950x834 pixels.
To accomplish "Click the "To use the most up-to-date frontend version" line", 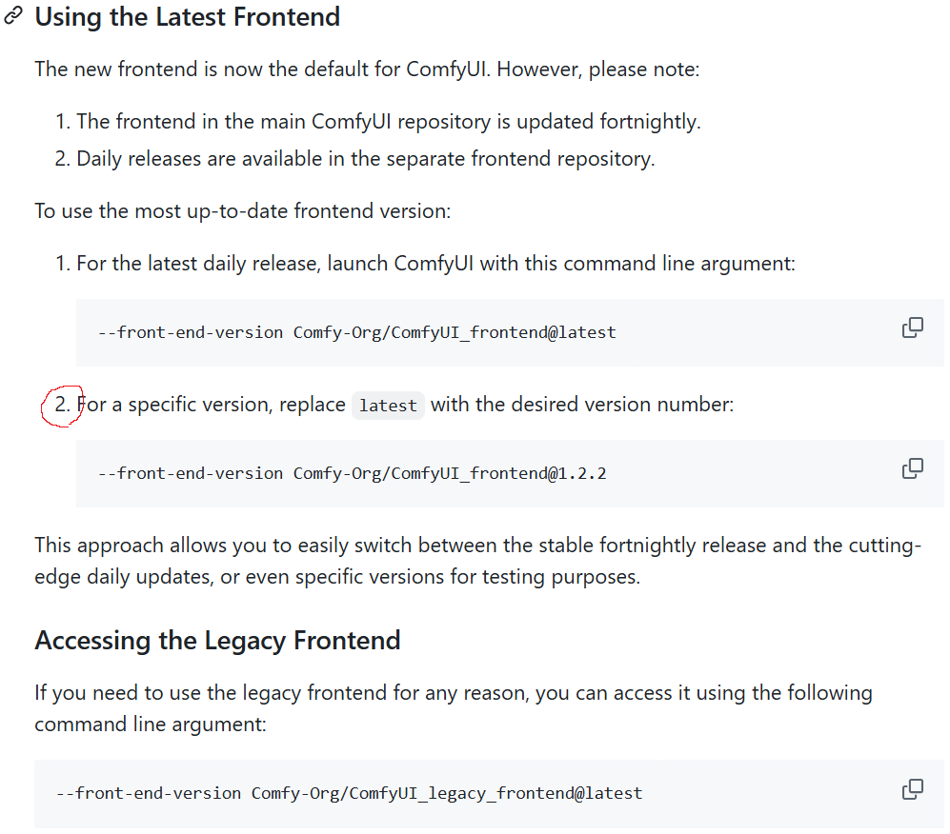I will [242, 210].
